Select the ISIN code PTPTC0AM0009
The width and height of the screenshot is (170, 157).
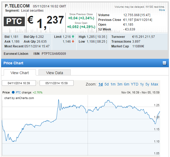click(54, 54)
